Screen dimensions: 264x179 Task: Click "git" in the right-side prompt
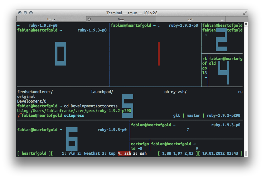(177, 115)
